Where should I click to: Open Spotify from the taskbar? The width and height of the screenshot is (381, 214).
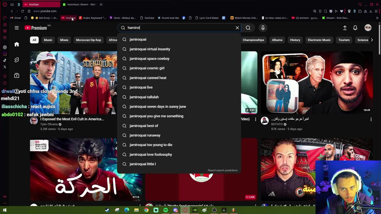click(x=166, y=210)
